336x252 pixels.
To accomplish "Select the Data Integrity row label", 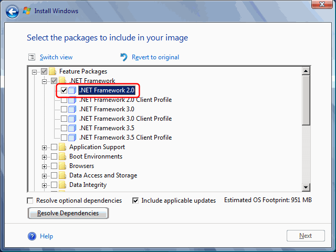I will coord(88,185).
